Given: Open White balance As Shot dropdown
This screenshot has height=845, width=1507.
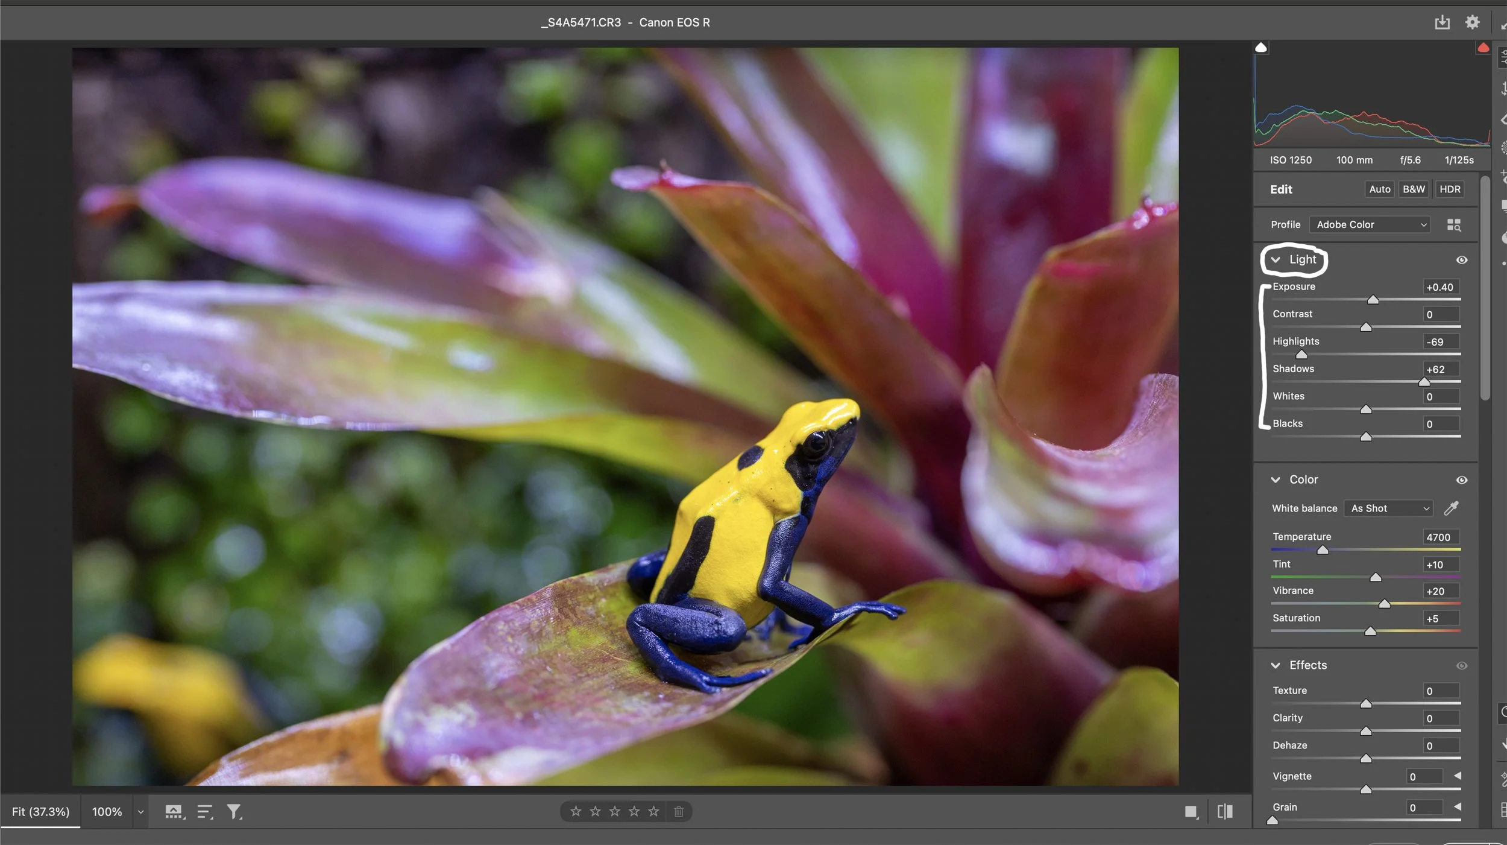Looking at the screenshot, I should [1389, 508].
